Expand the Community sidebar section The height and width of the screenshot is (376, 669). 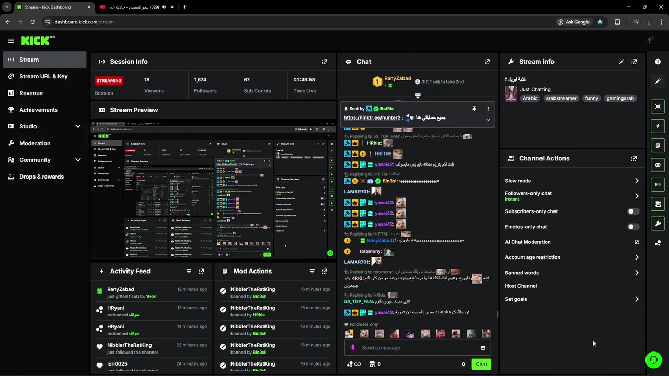click(78, 160)
